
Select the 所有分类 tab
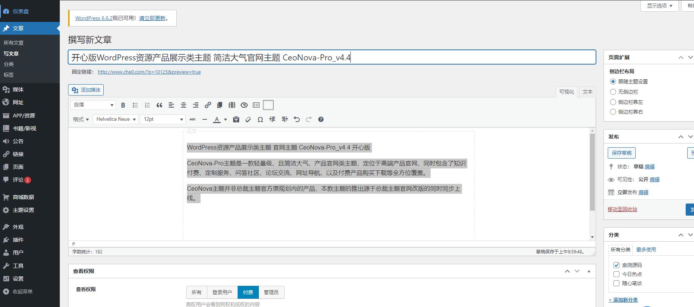[621, 250]
